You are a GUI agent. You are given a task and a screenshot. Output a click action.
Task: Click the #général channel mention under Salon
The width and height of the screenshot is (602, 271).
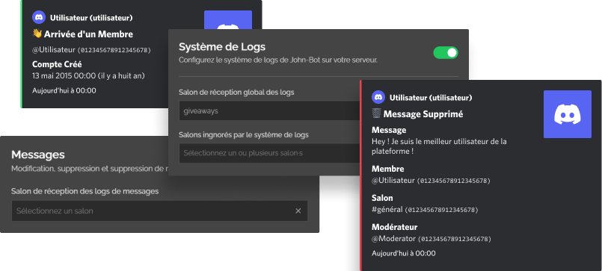387,209
